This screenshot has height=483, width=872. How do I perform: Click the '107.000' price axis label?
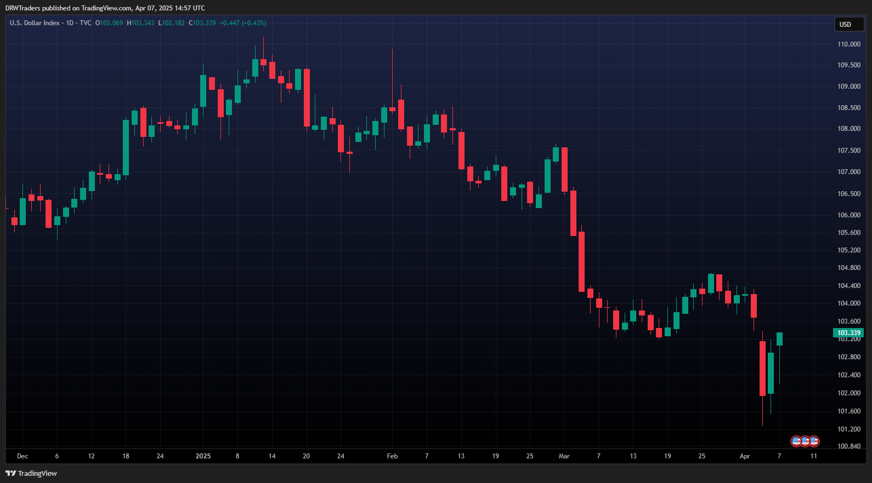pyautogui.click(x=848, y=172)
